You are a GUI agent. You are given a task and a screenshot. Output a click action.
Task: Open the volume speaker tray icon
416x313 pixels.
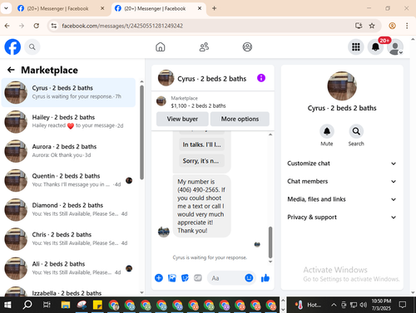coord(363,305)
